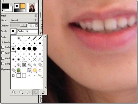Switch brush picker to grid view
This screenshot has width=138, height=104.
[x=36, y=92]
